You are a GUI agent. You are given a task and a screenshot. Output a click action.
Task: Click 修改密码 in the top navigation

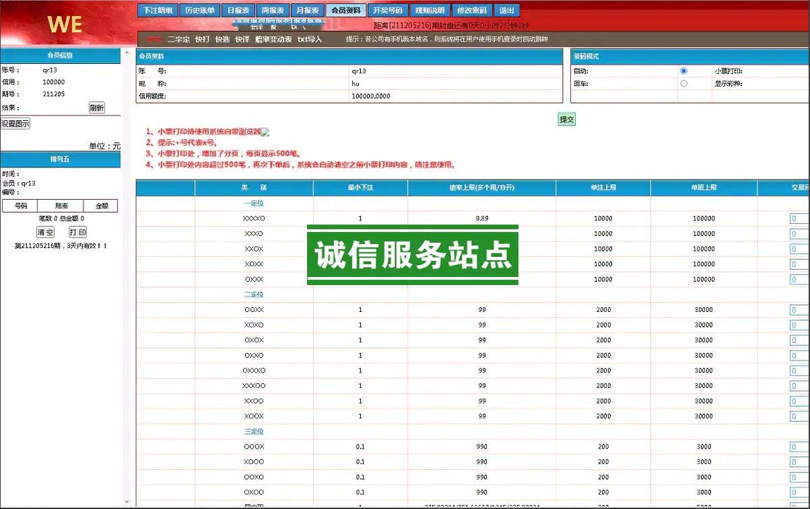click(x=471, y=11)
